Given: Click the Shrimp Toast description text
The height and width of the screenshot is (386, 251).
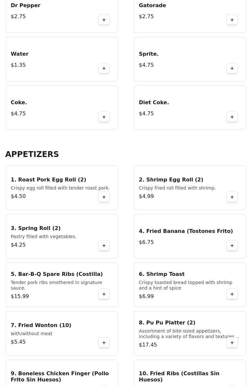Looking at the screenshot, I should (x=185, y=285).
